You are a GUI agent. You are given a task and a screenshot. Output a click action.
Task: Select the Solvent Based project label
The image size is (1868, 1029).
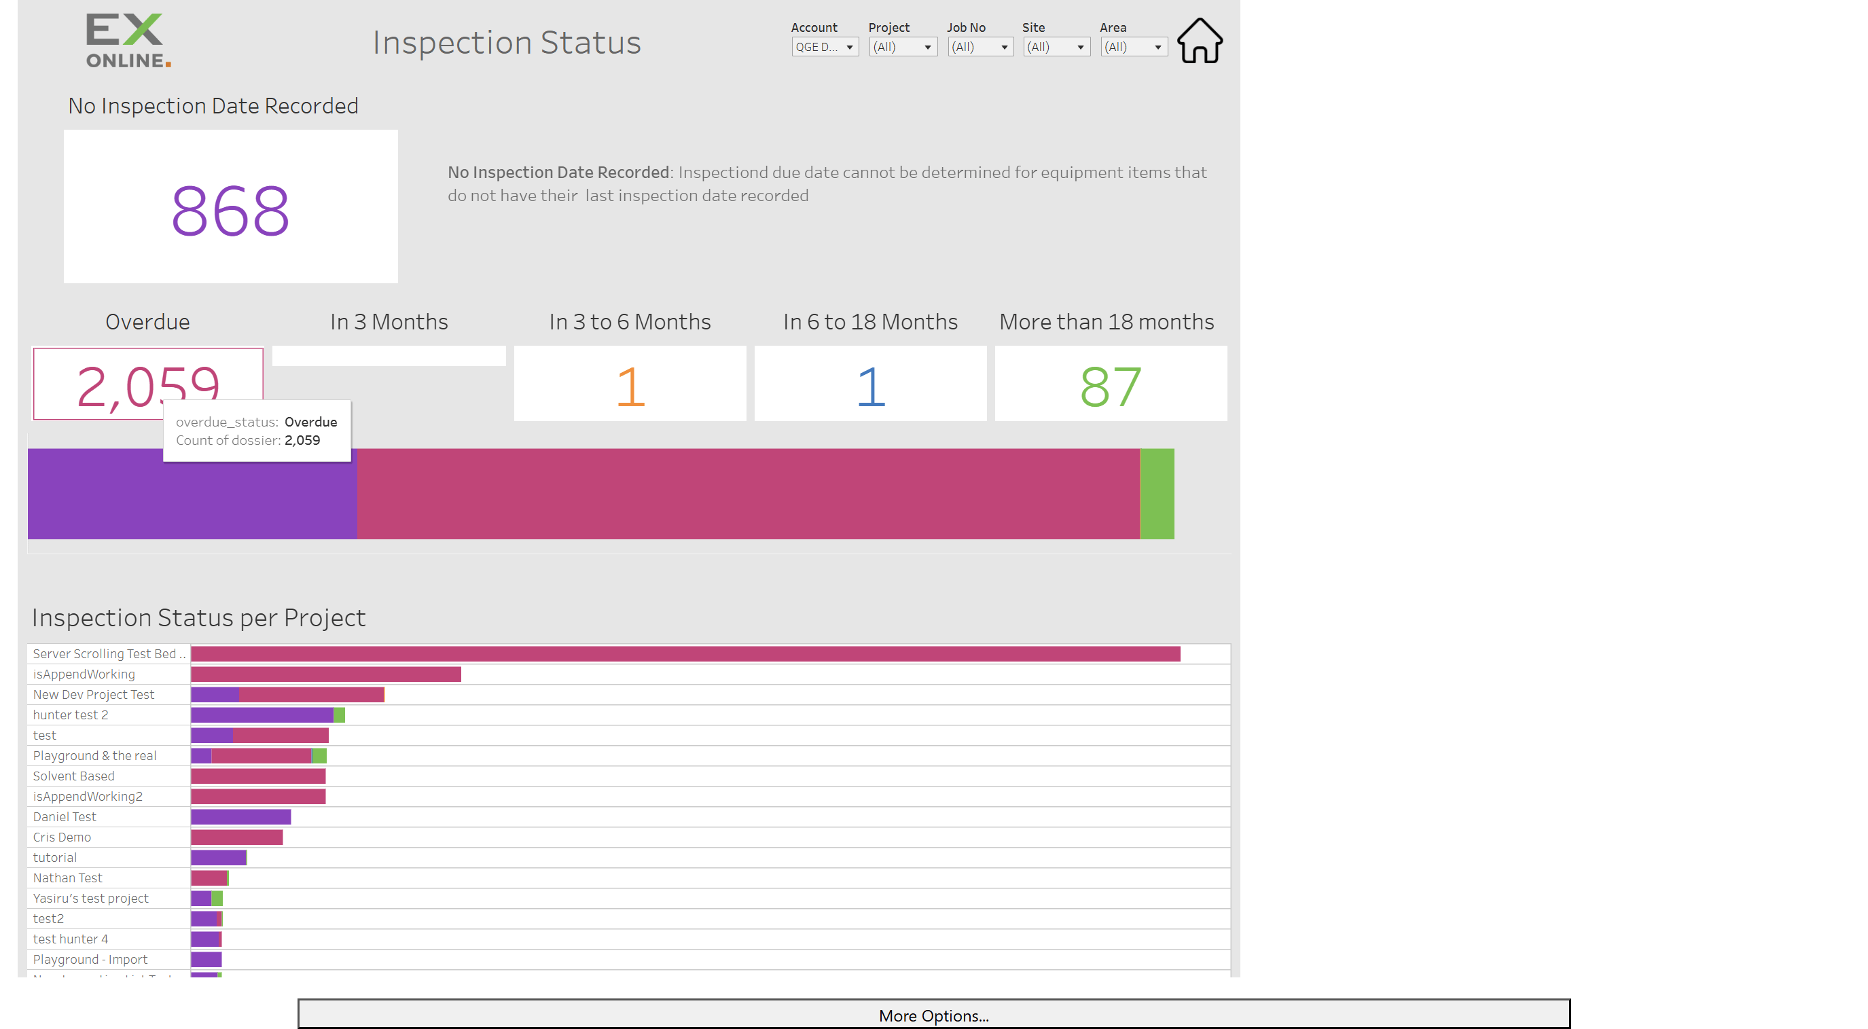[73, 775]
